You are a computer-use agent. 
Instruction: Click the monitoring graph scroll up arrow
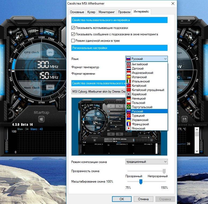(197, 129)
